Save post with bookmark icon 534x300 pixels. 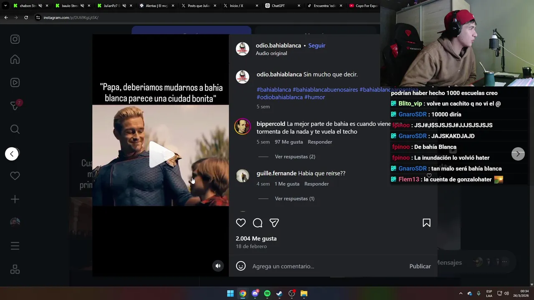click(x=426, y=223)
